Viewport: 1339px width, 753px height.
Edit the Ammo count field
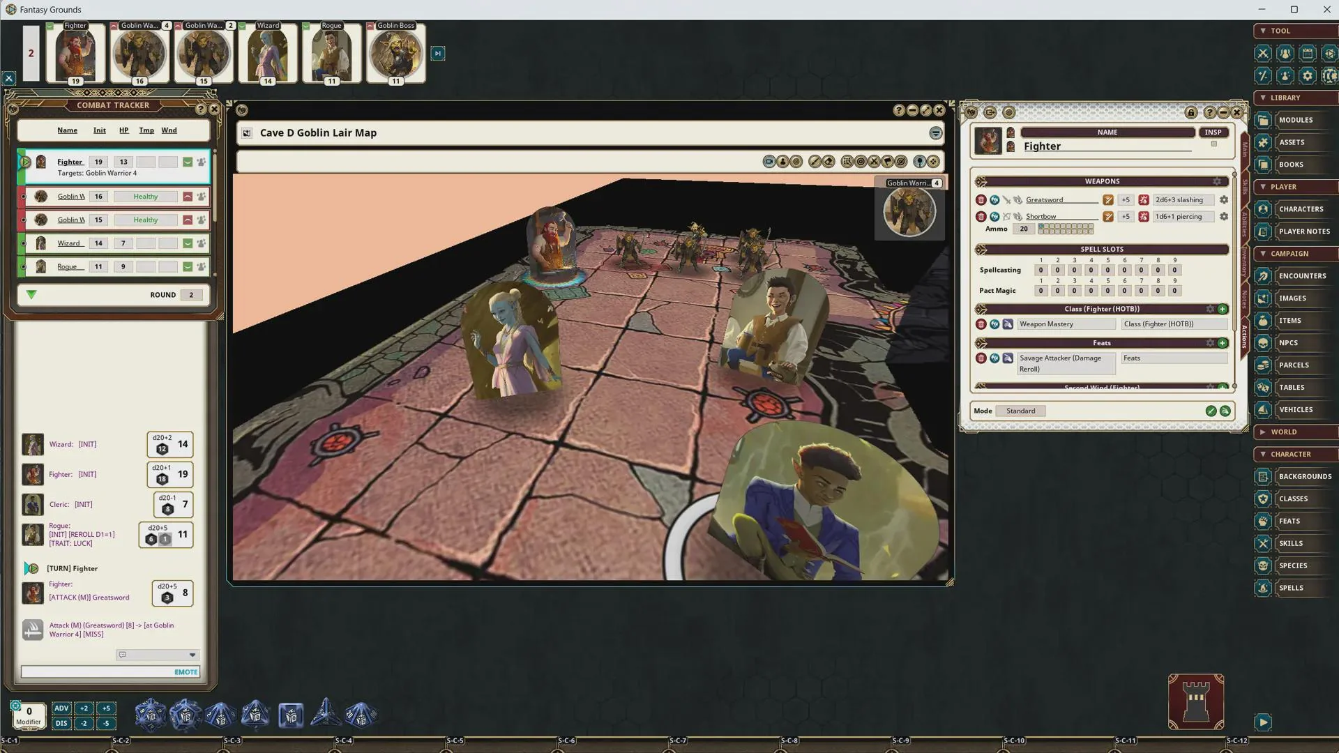(x=1024, y=229)
